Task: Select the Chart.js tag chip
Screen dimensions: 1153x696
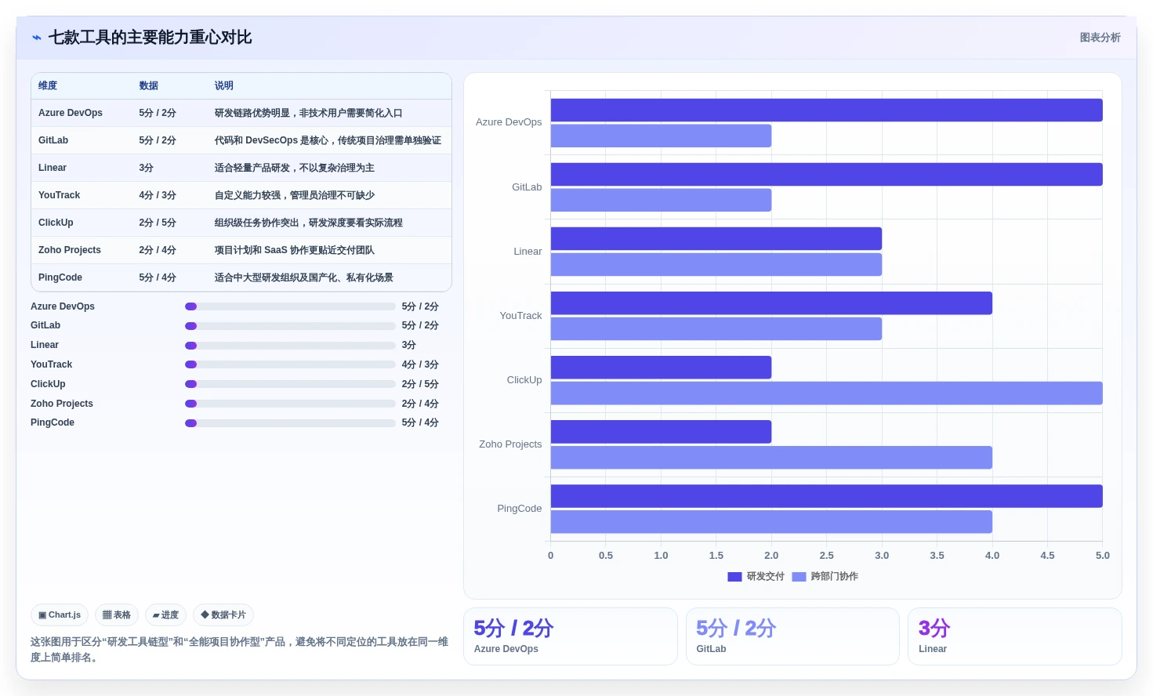Action: (60, 615)
